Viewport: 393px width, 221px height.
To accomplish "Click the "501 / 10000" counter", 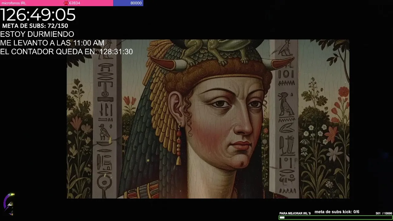I will tap(384, 213).
